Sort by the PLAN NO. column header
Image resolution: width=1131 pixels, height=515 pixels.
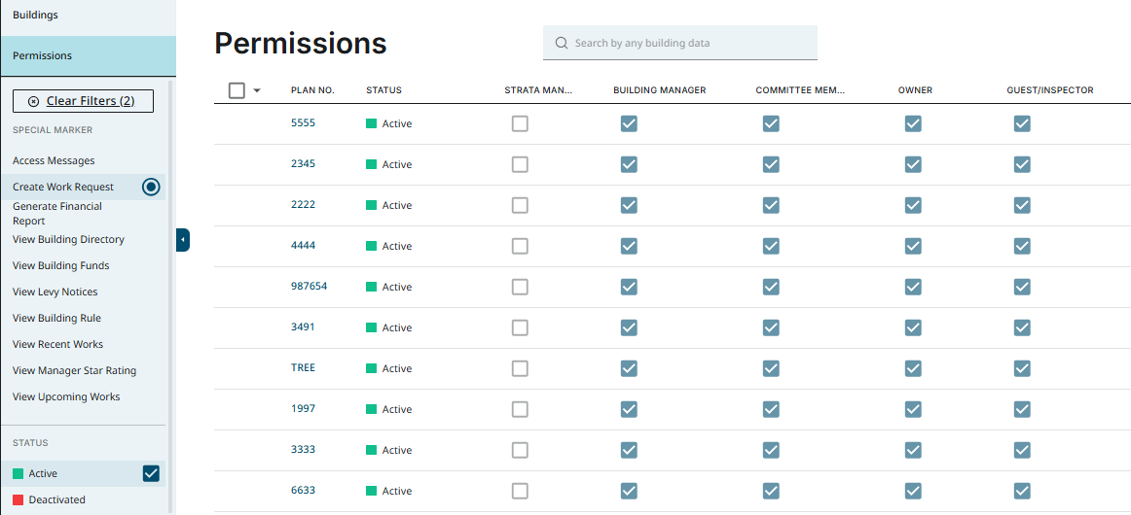[x=312, y=90]
